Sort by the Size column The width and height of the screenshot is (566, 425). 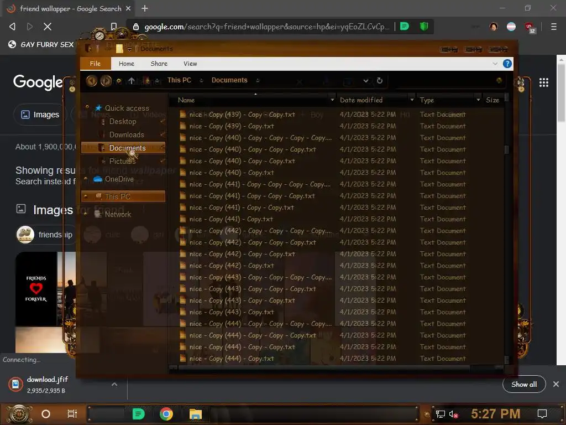[492, 100]
